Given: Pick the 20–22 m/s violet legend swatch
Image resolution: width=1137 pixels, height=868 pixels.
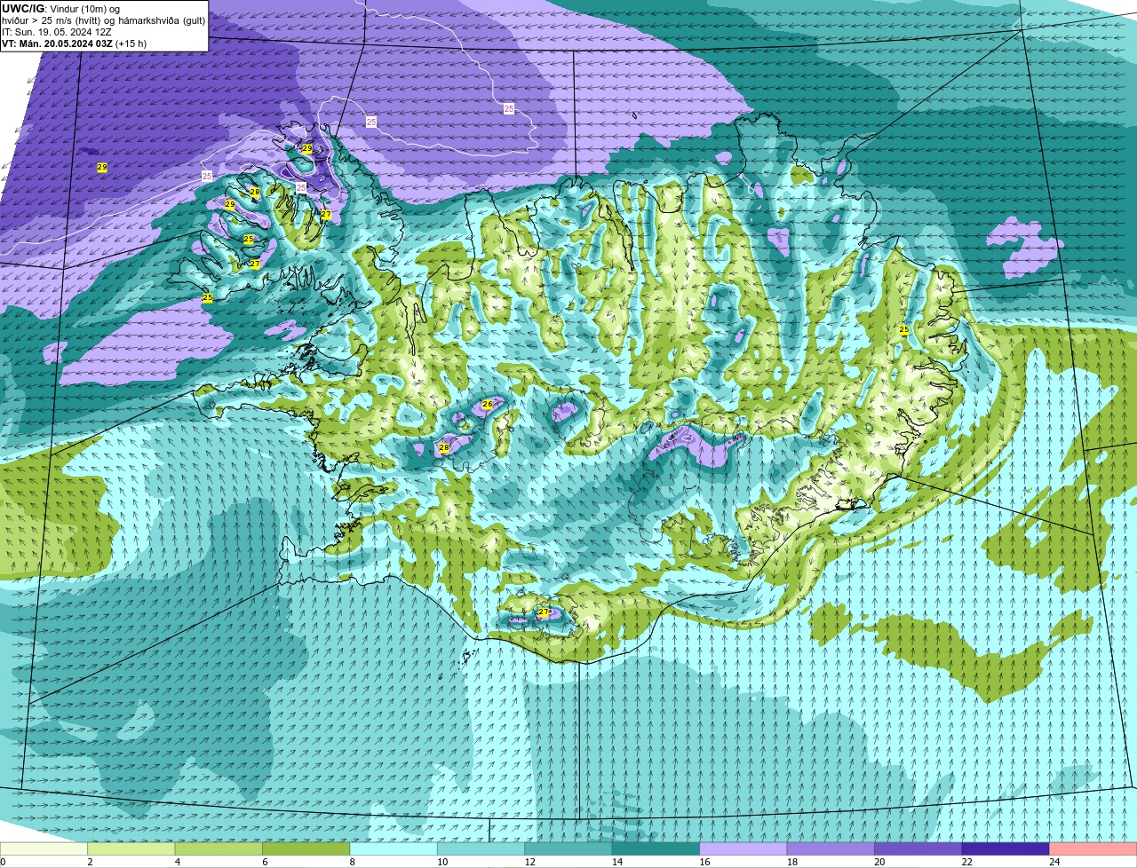Looking at the screenshot, I should click(x=918, y=848).
